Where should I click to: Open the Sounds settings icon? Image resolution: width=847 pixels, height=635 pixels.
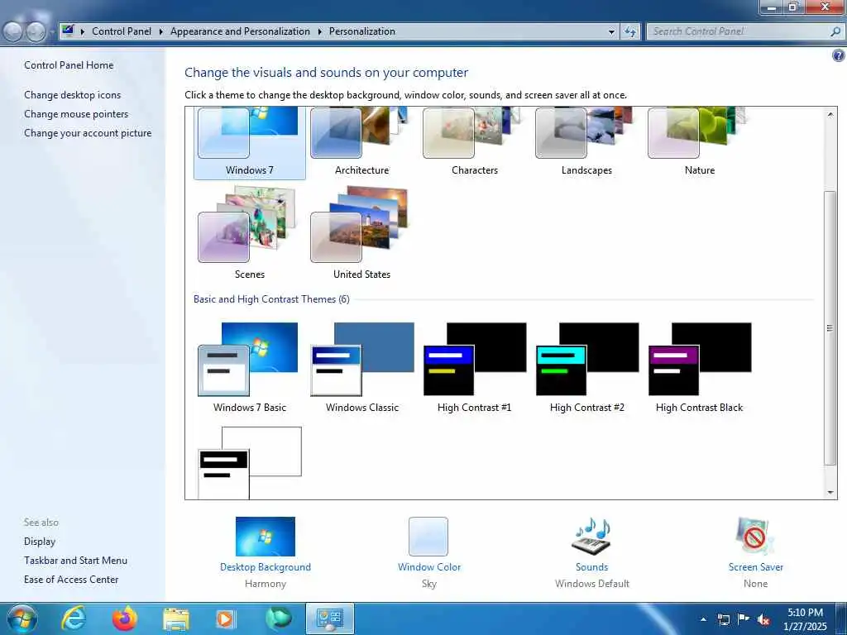(591, 537)
